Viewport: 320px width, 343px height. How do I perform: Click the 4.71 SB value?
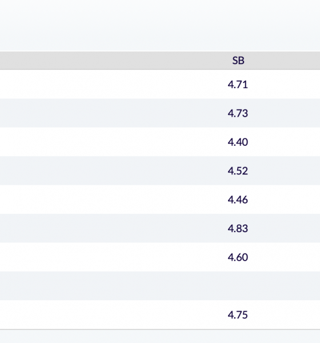[x=238, y=85]
